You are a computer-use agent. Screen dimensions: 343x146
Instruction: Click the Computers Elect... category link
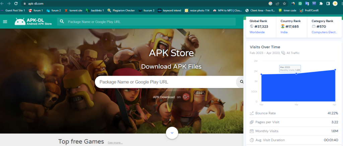coord(324,32)
